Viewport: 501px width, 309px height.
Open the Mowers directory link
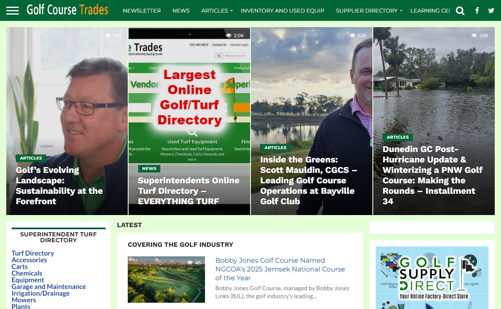pyautogui.click(x=24, y=300)
